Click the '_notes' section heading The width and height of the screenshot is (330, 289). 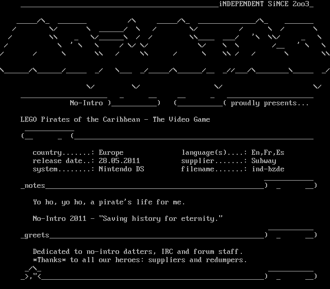(33, 186)
